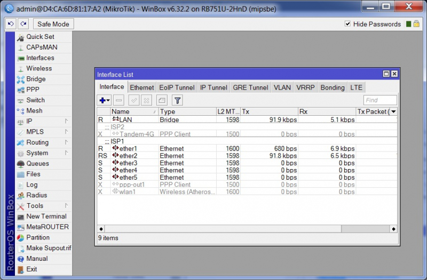
Task: Toggle the Hide Passwords checkbox
Action: click(x=348, y=24)
